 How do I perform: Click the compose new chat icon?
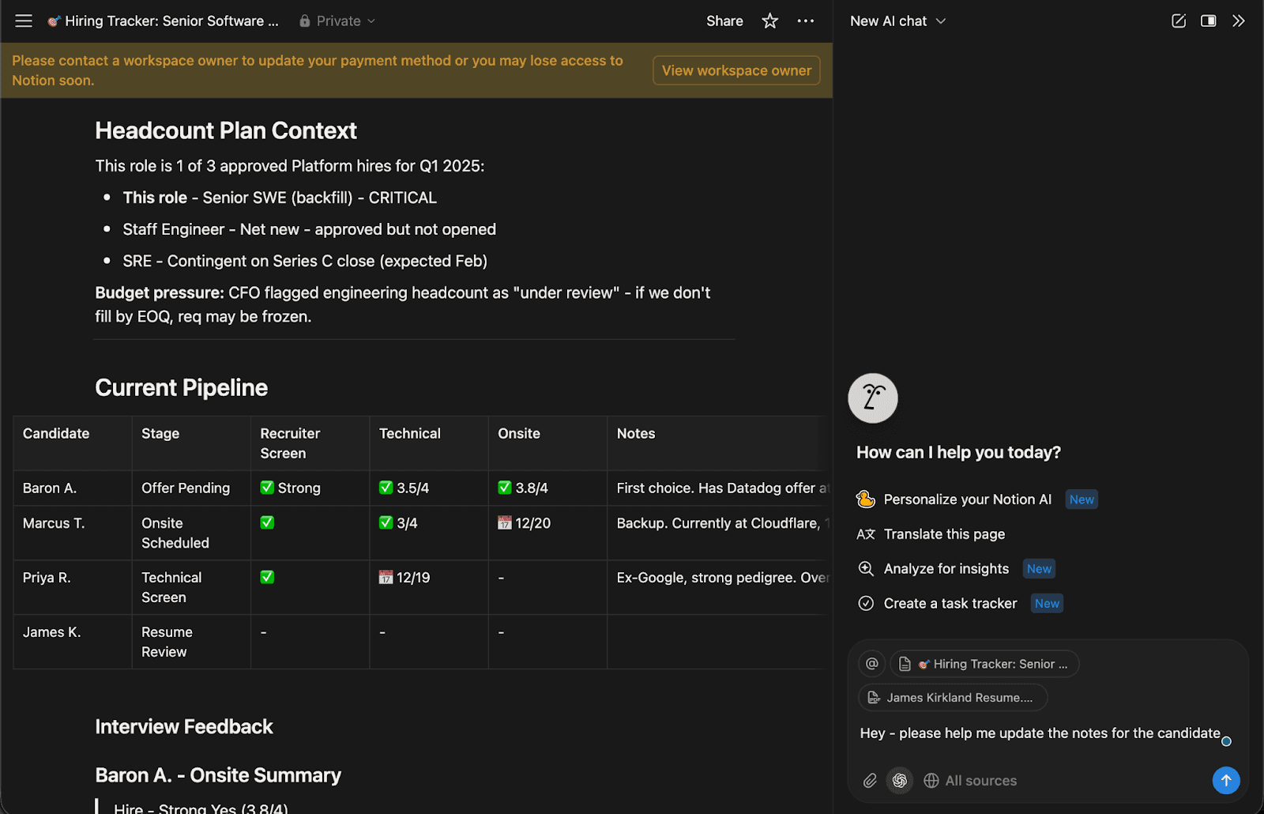pyautogui.click(x=1178, y=21)
